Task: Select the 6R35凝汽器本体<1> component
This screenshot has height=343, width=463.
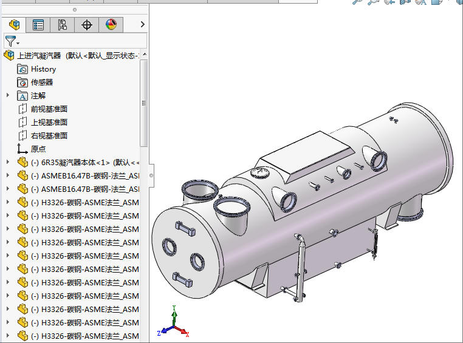Action: pyautogui.click(x=78, y=162)
